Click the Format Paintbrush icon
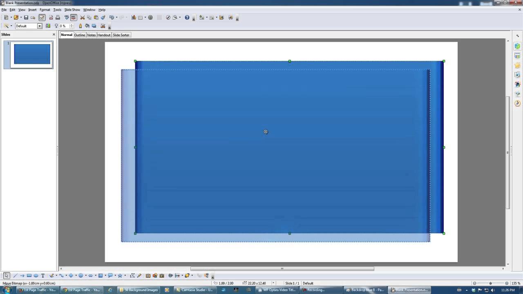Image resolution: width=523 pixels, height=294 pixels. pos(103,18)
